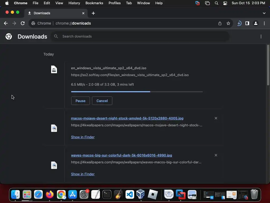
Task: Open waves-macos-big-sur-colorful-dark jpg link
Action: point(121,155)
